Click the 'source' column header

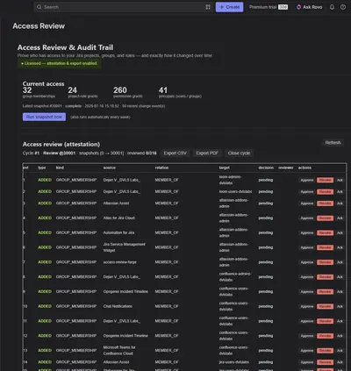coord(110,168)
